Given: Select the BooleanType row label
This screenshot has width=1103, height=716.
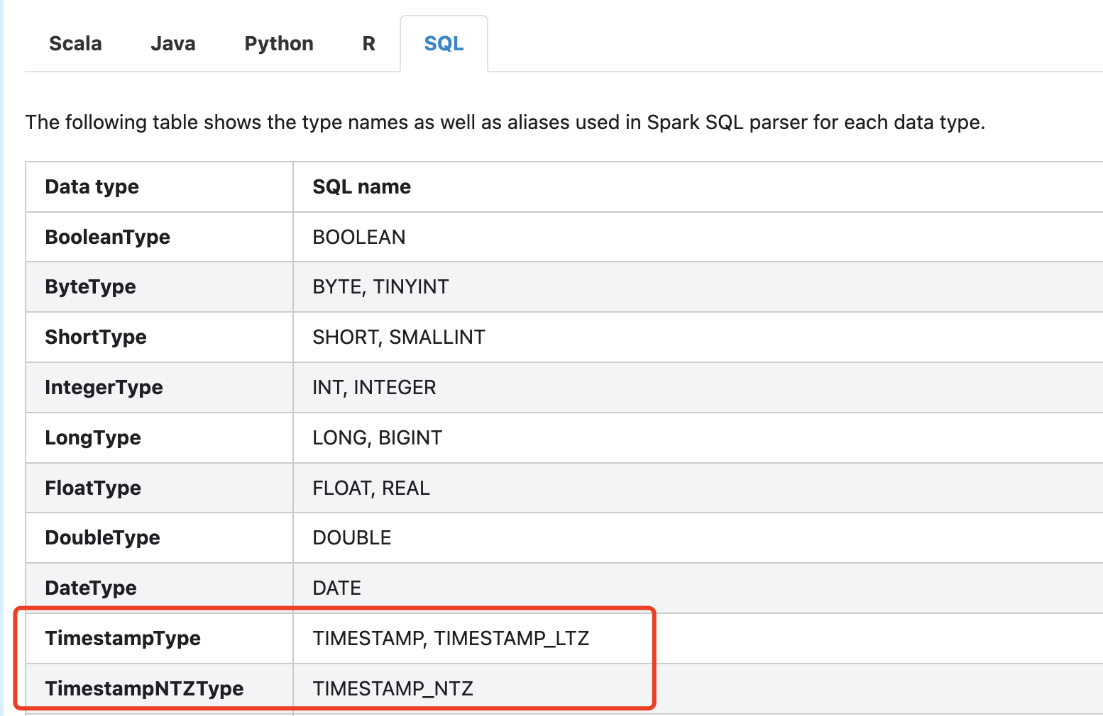Looking at the screenshot, I should click(x=107, y=237).
